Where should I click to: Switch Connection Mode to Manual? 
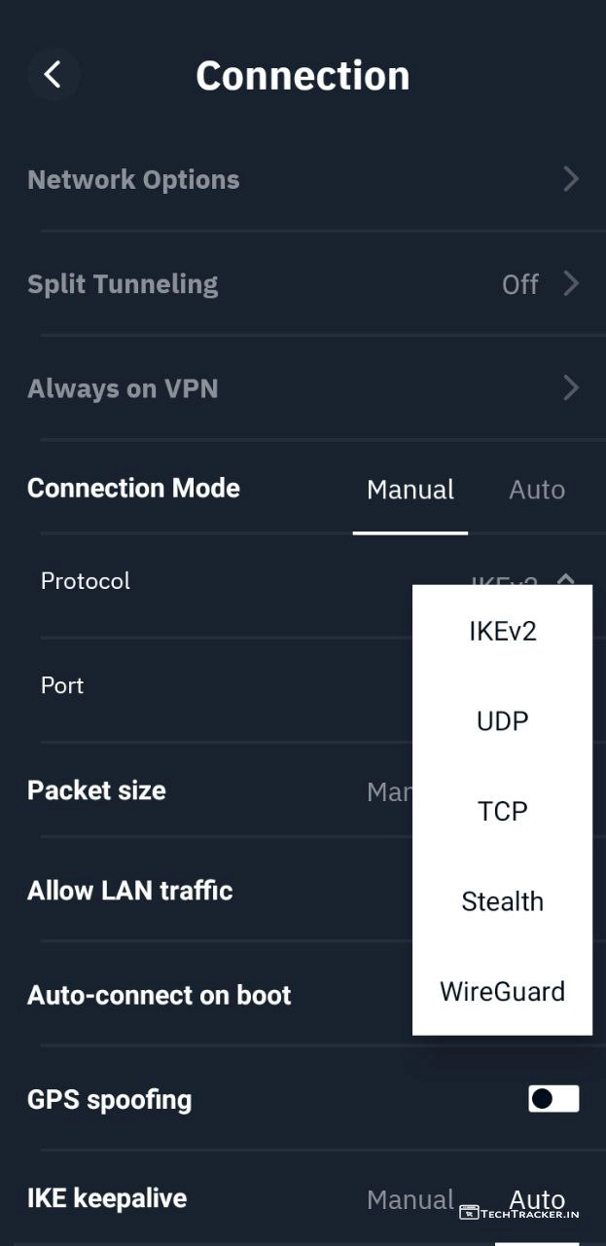[x=410, y=490]
